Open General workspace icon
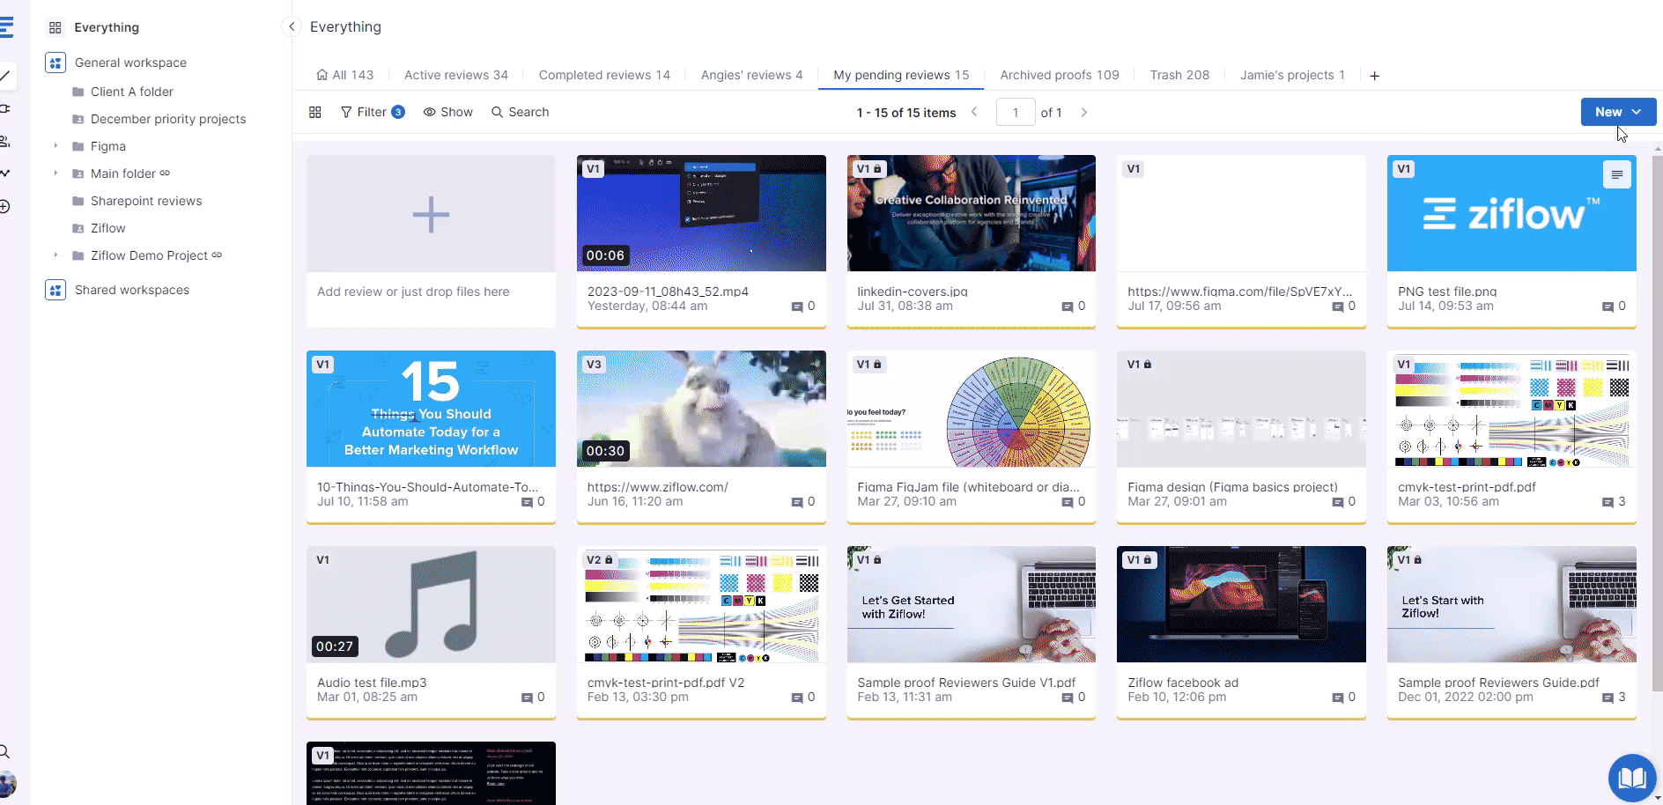1663x805 pixels. click(55, 63)
